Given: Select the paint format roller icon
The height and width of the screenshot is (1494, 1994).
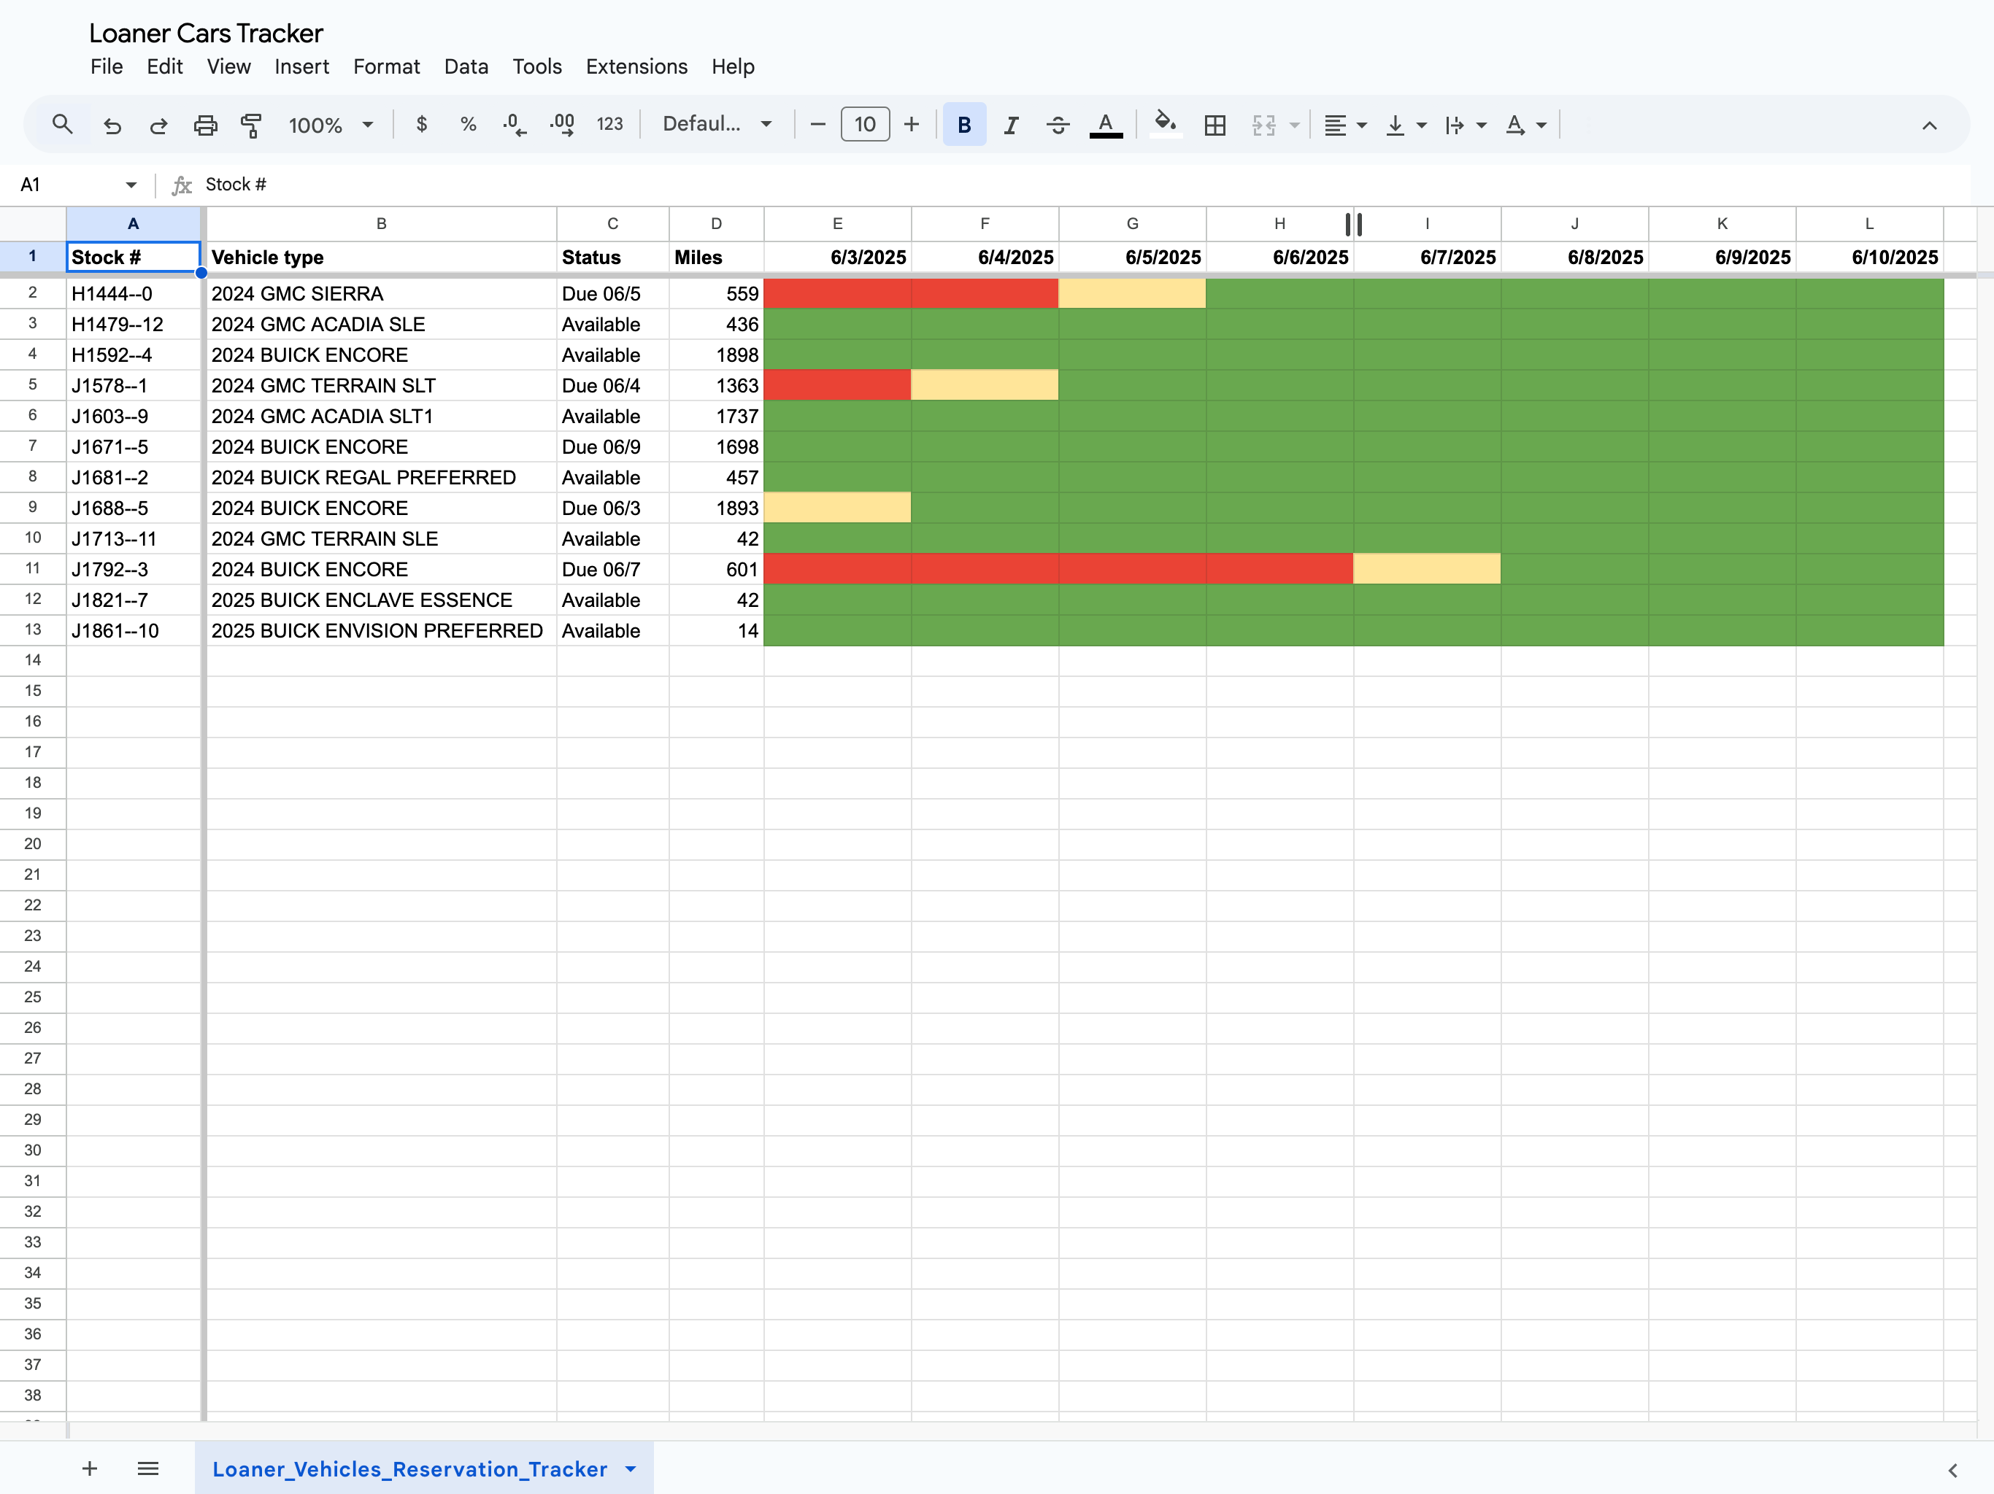Looking at the screenshot, I should tap(252, 125).
